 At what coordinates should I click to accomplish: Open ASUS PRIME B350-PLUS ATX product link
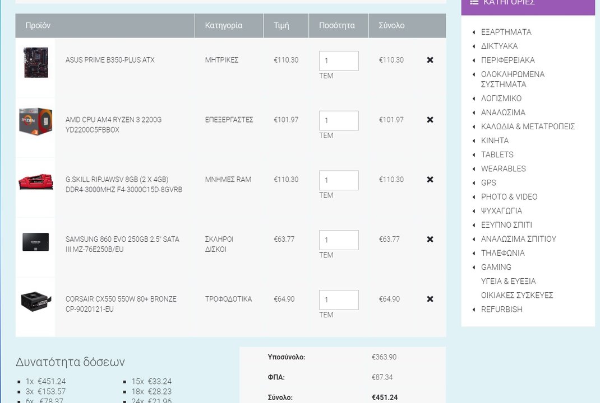110,60
